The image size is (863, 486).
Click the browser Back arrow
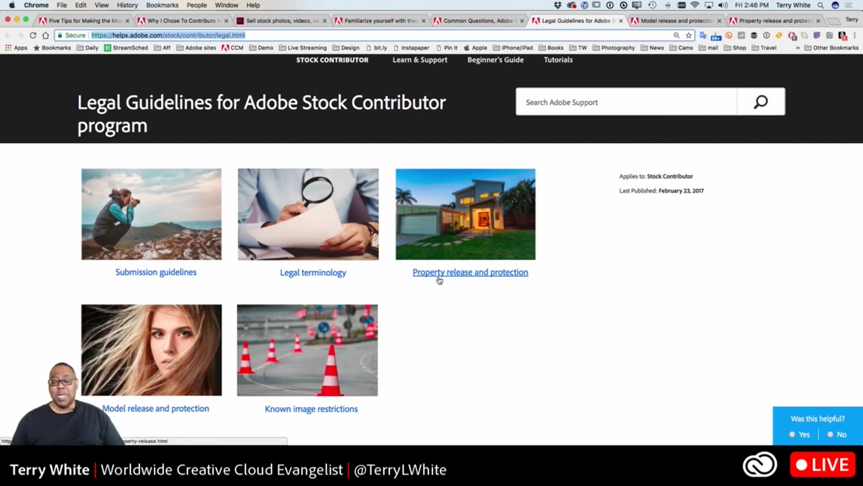pos(8,35)
